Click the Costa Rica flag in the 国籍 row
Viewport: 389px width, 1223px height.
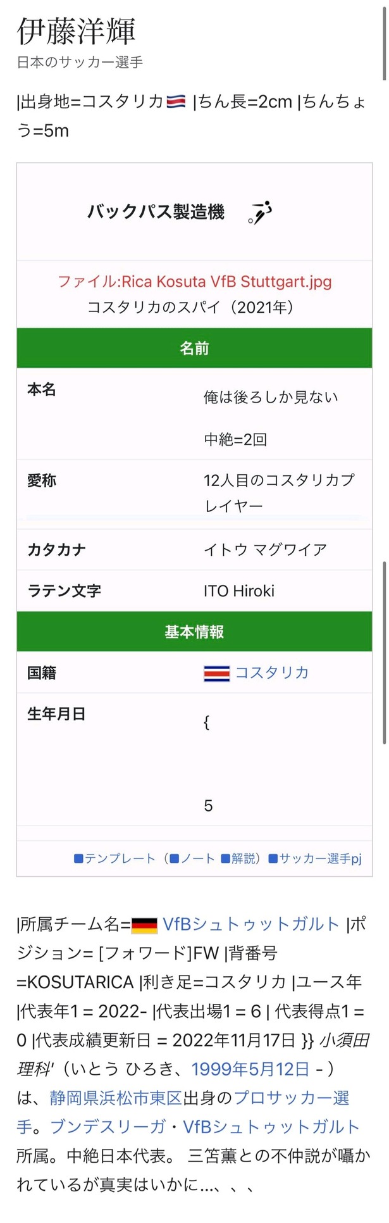[216, 673]
